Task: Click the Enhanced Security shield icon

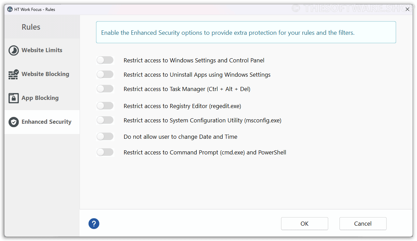Action: click(x=14, y=122)
